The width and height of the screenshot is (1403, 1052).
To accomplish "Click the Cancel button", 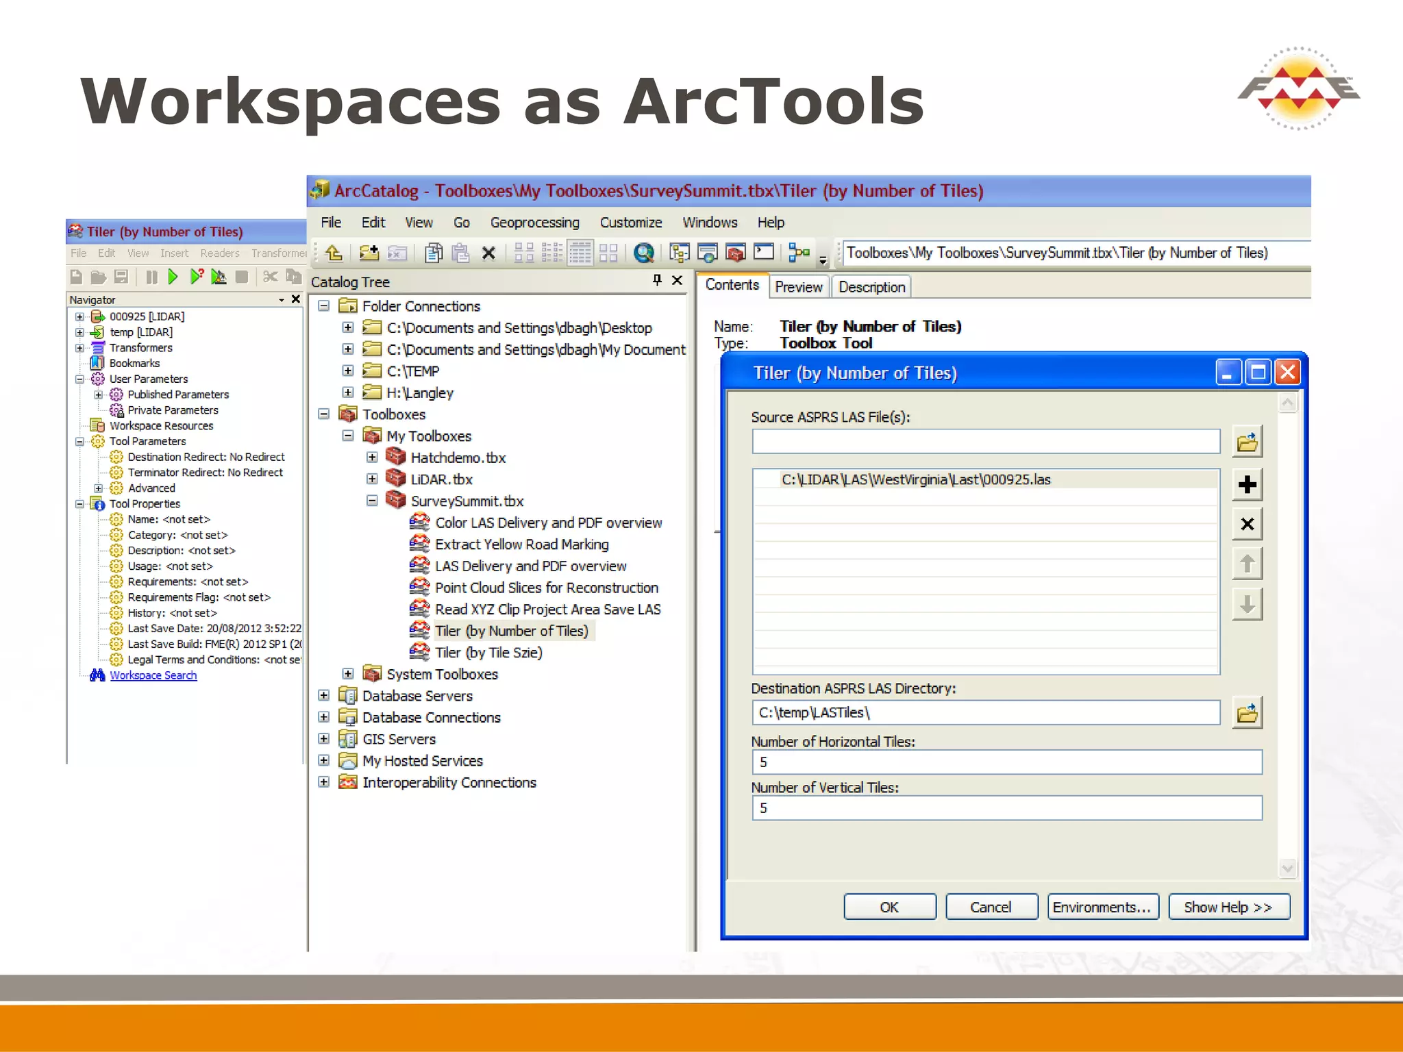I will 991,907.
